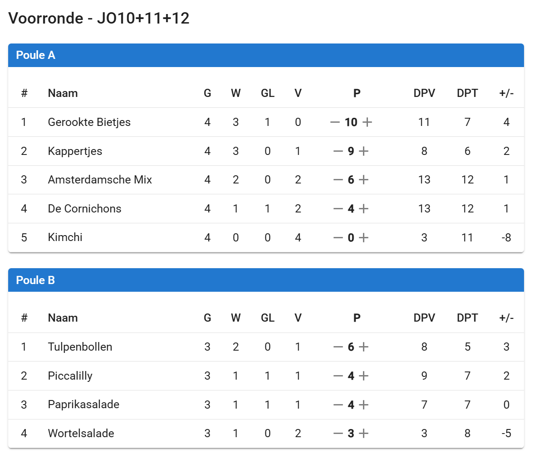Click the Poule A header bar
Screen dimensions: 534x458
coord(266,55)
